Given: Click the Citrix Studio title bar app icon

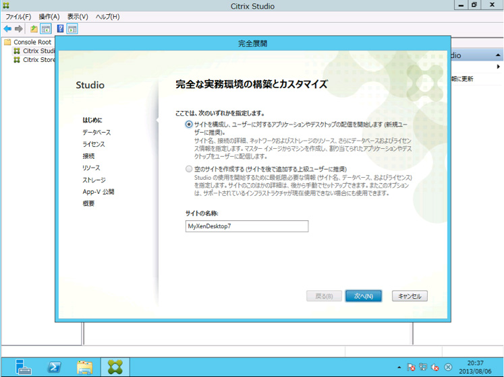Looking at the screenshot, I should (x=6, y=5).
